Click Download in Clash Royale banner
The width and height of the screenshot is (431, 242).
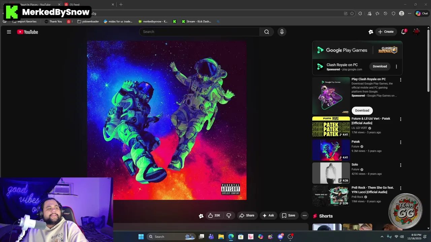click(x=380, y=67)
